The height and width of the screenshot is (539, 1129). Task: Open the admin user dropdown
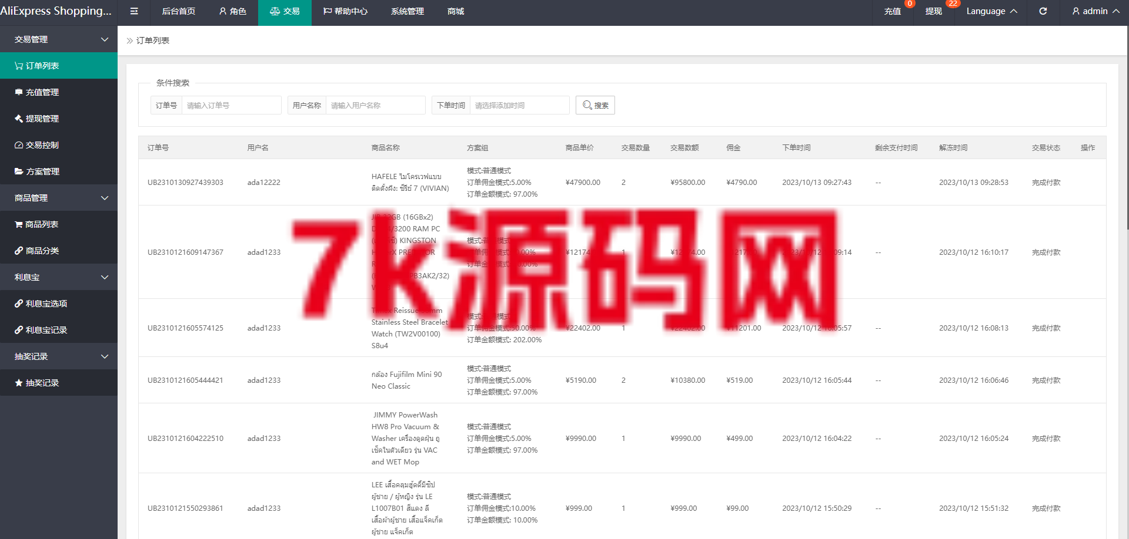click(x=1095, y=11)
